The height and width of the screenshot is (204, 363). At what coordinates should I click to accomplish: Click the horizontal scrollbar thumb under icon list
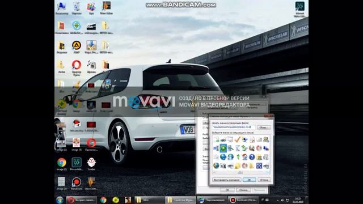(x=240, y=172)
